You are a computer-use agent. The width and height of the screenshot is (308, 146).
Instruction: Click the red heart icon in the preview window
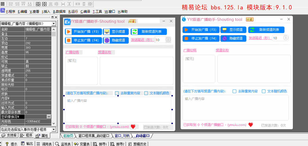250,125
